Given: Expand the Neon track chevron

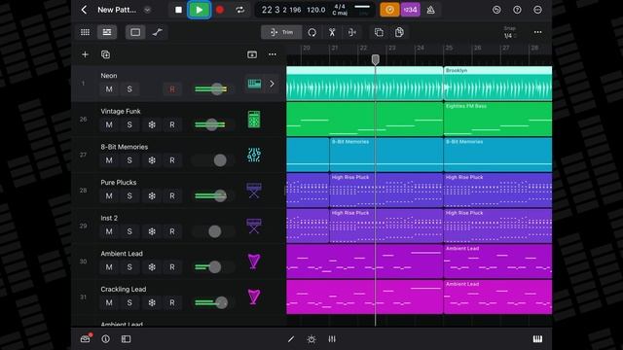Looking at the screenshot, I should (x=273, y=84).
